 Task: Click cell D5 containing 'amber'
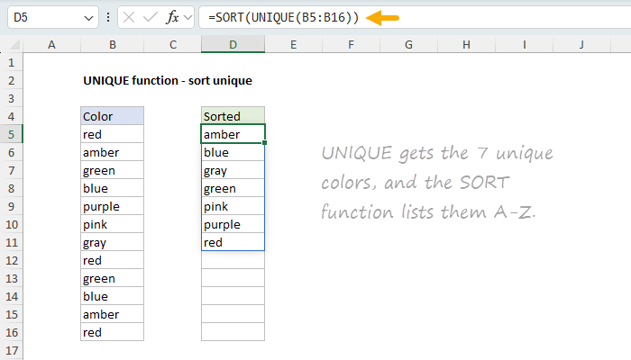[x=233, y=134]
